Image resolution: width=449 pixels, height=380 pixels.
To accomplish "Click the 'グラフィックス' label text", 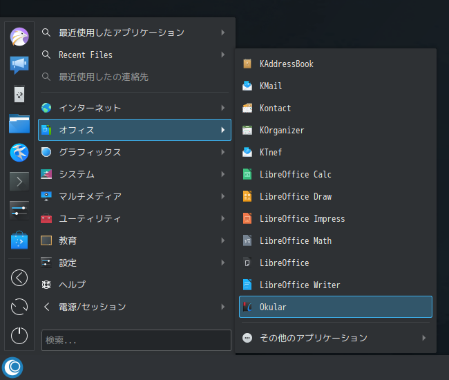I will click(x=90, y=152).
